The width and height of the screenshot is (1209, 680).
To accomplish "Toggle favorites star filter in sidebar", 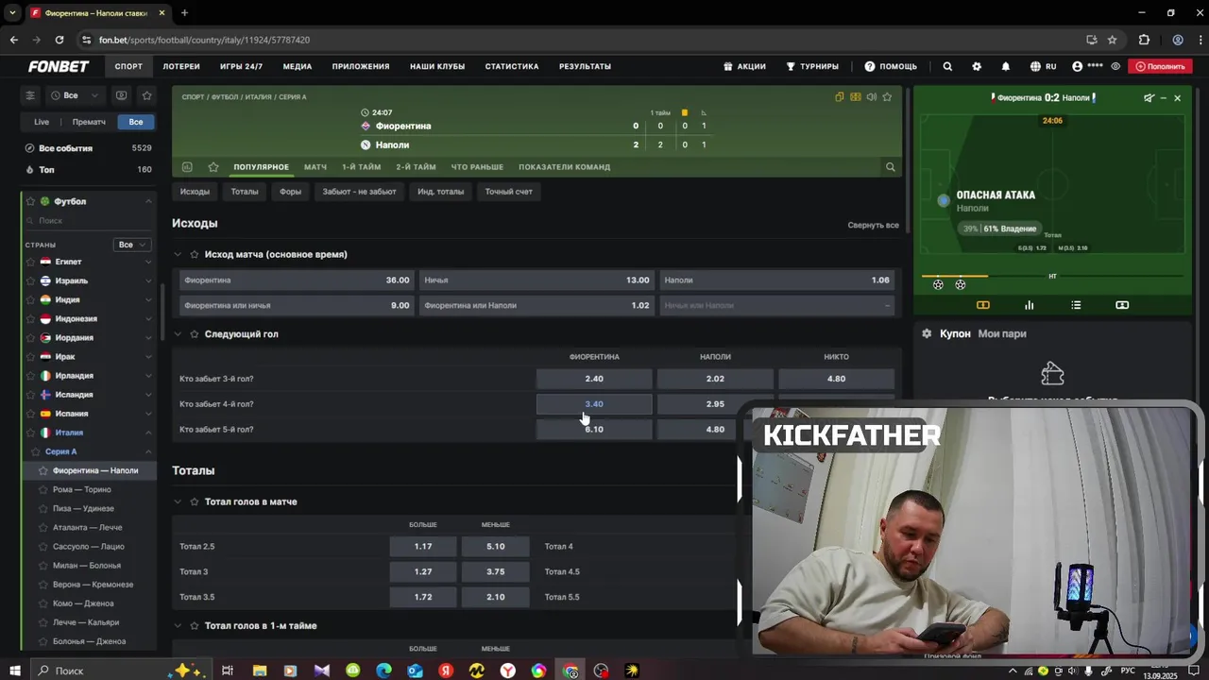I will (x=146, y=95).
